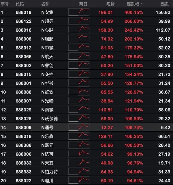
Task: Open N通号 two-day trend chart
Action: (79, 127)
